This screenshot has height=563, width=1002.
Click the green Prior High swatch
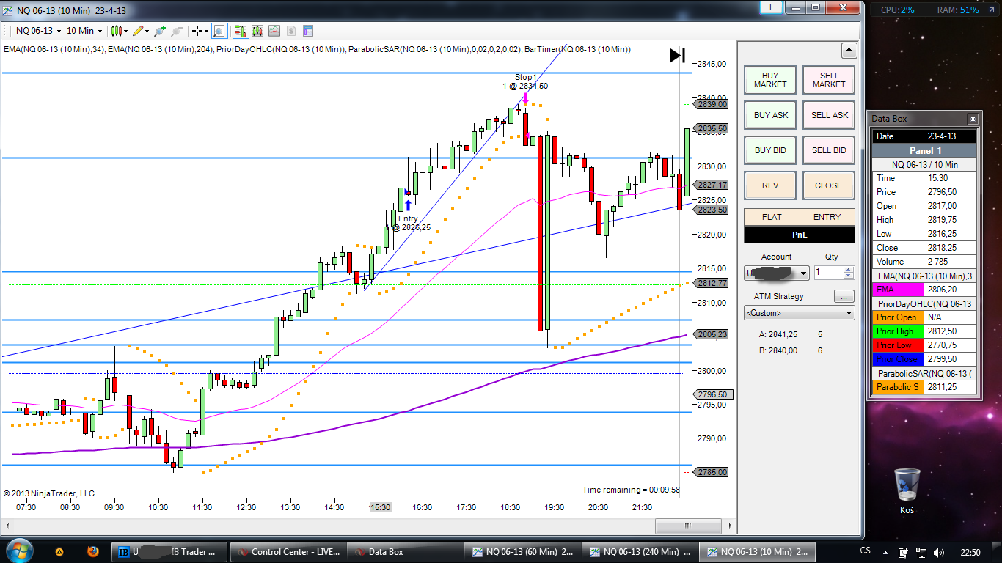point(896,331)
